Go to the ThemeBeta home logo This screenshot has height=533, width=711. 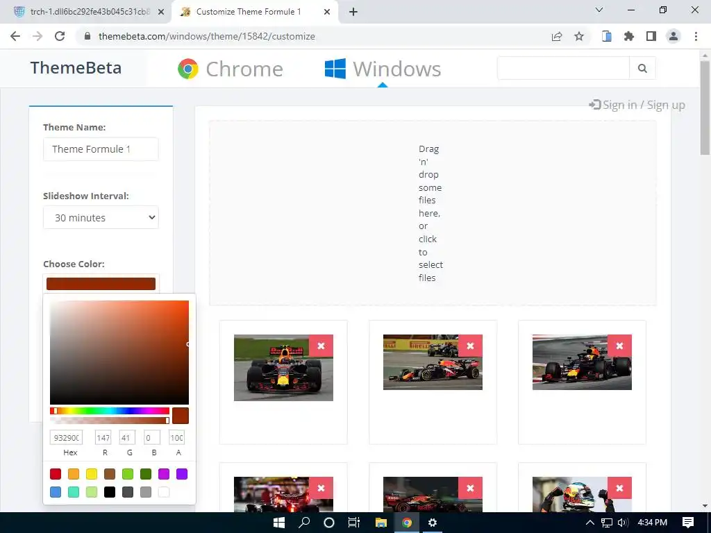(x=76, y=68)
